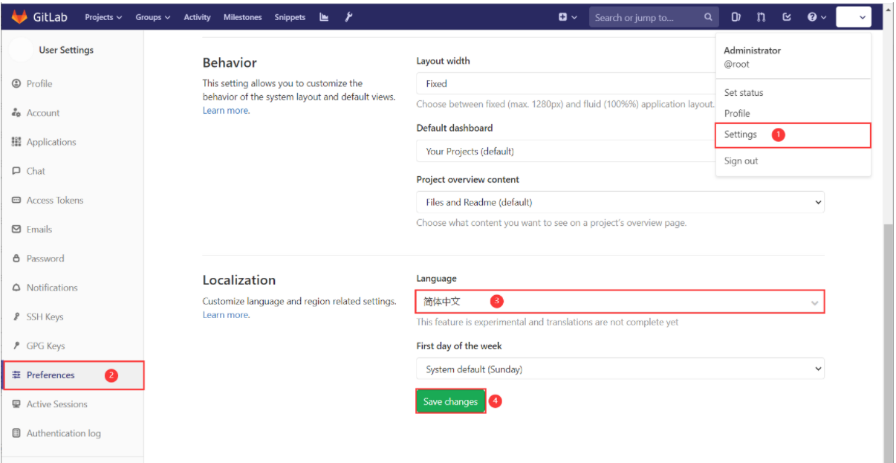This screenshot has height=463, width=896.
Task: Click the Password lock icon in sidebar
Action: coord(16,259)
